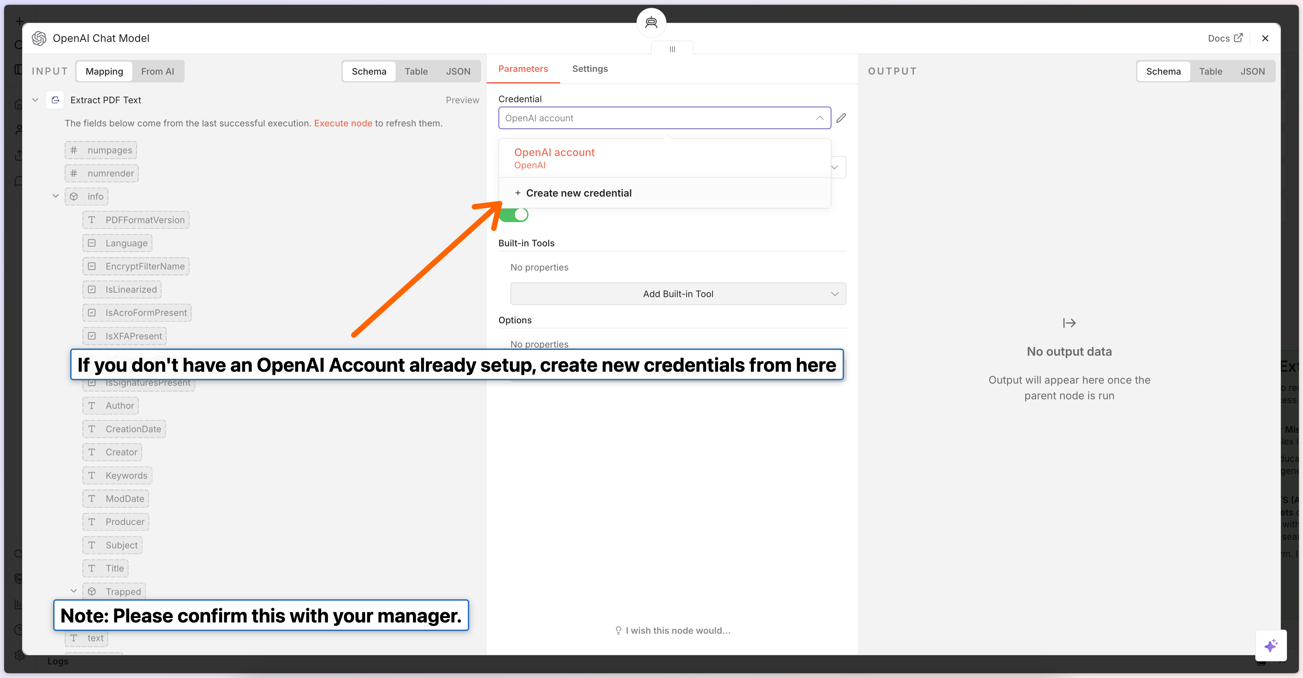Click the cube icon beside Trapped
Image resolution: width=1303 pixels, height=678 pixels.
point(92,591)
